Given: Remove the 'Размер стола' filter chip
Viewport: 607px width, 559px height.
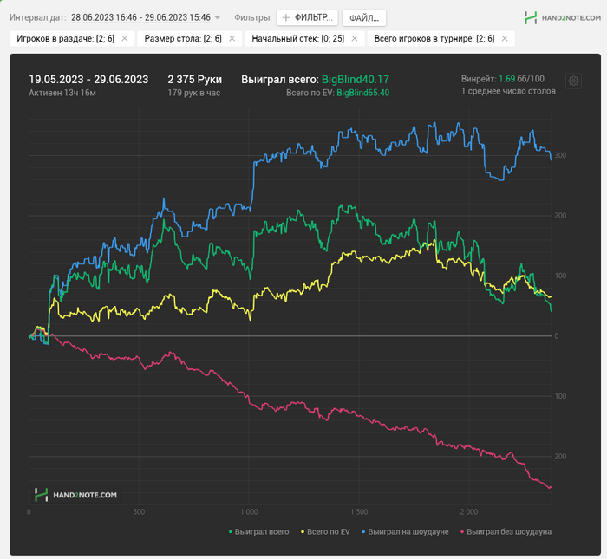Looking at the screenshot, I should pos(232,38).
